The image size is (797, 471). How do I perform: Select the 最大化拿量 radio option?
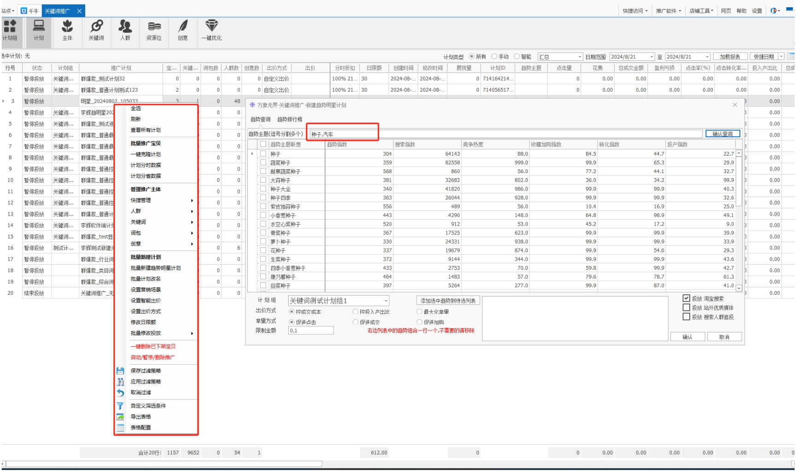point(419,312)
